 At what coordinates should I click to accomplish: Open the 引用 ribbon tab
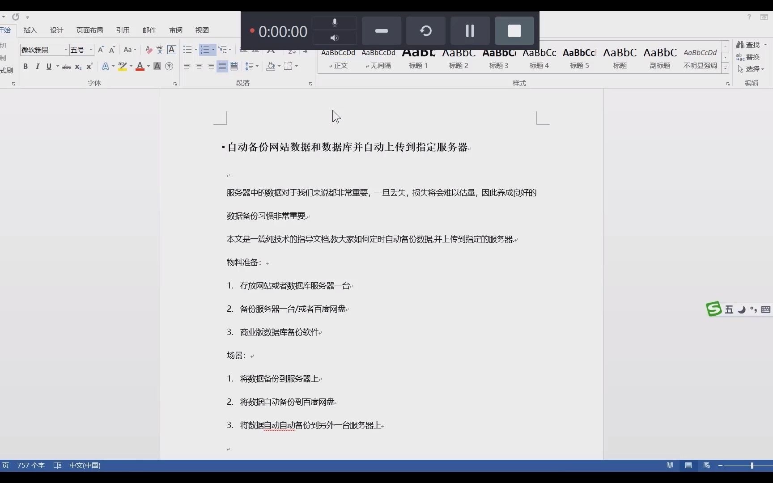tap(123, 30)
